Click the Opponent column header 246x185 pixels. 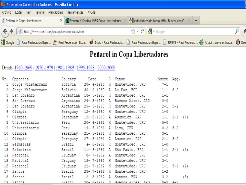click(x=20, y=79)
